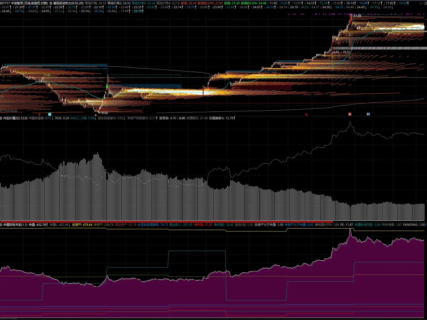Click the 财 financial report marker
This screenshot has width=427, height=320.
pos(368,114)
